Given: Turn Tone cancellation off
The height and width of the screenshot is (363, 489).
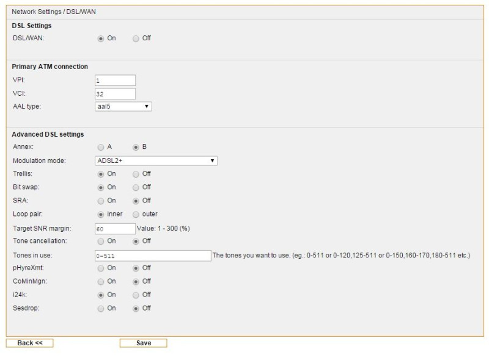Looking at the screenshot, I should point(136,241).
